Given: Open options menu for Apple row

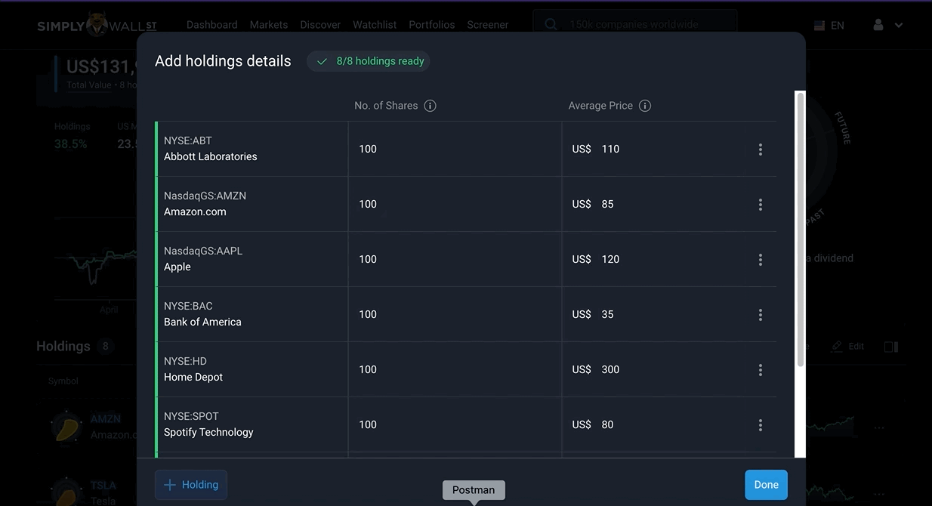Looking at the screenshot, I should 761,260.
